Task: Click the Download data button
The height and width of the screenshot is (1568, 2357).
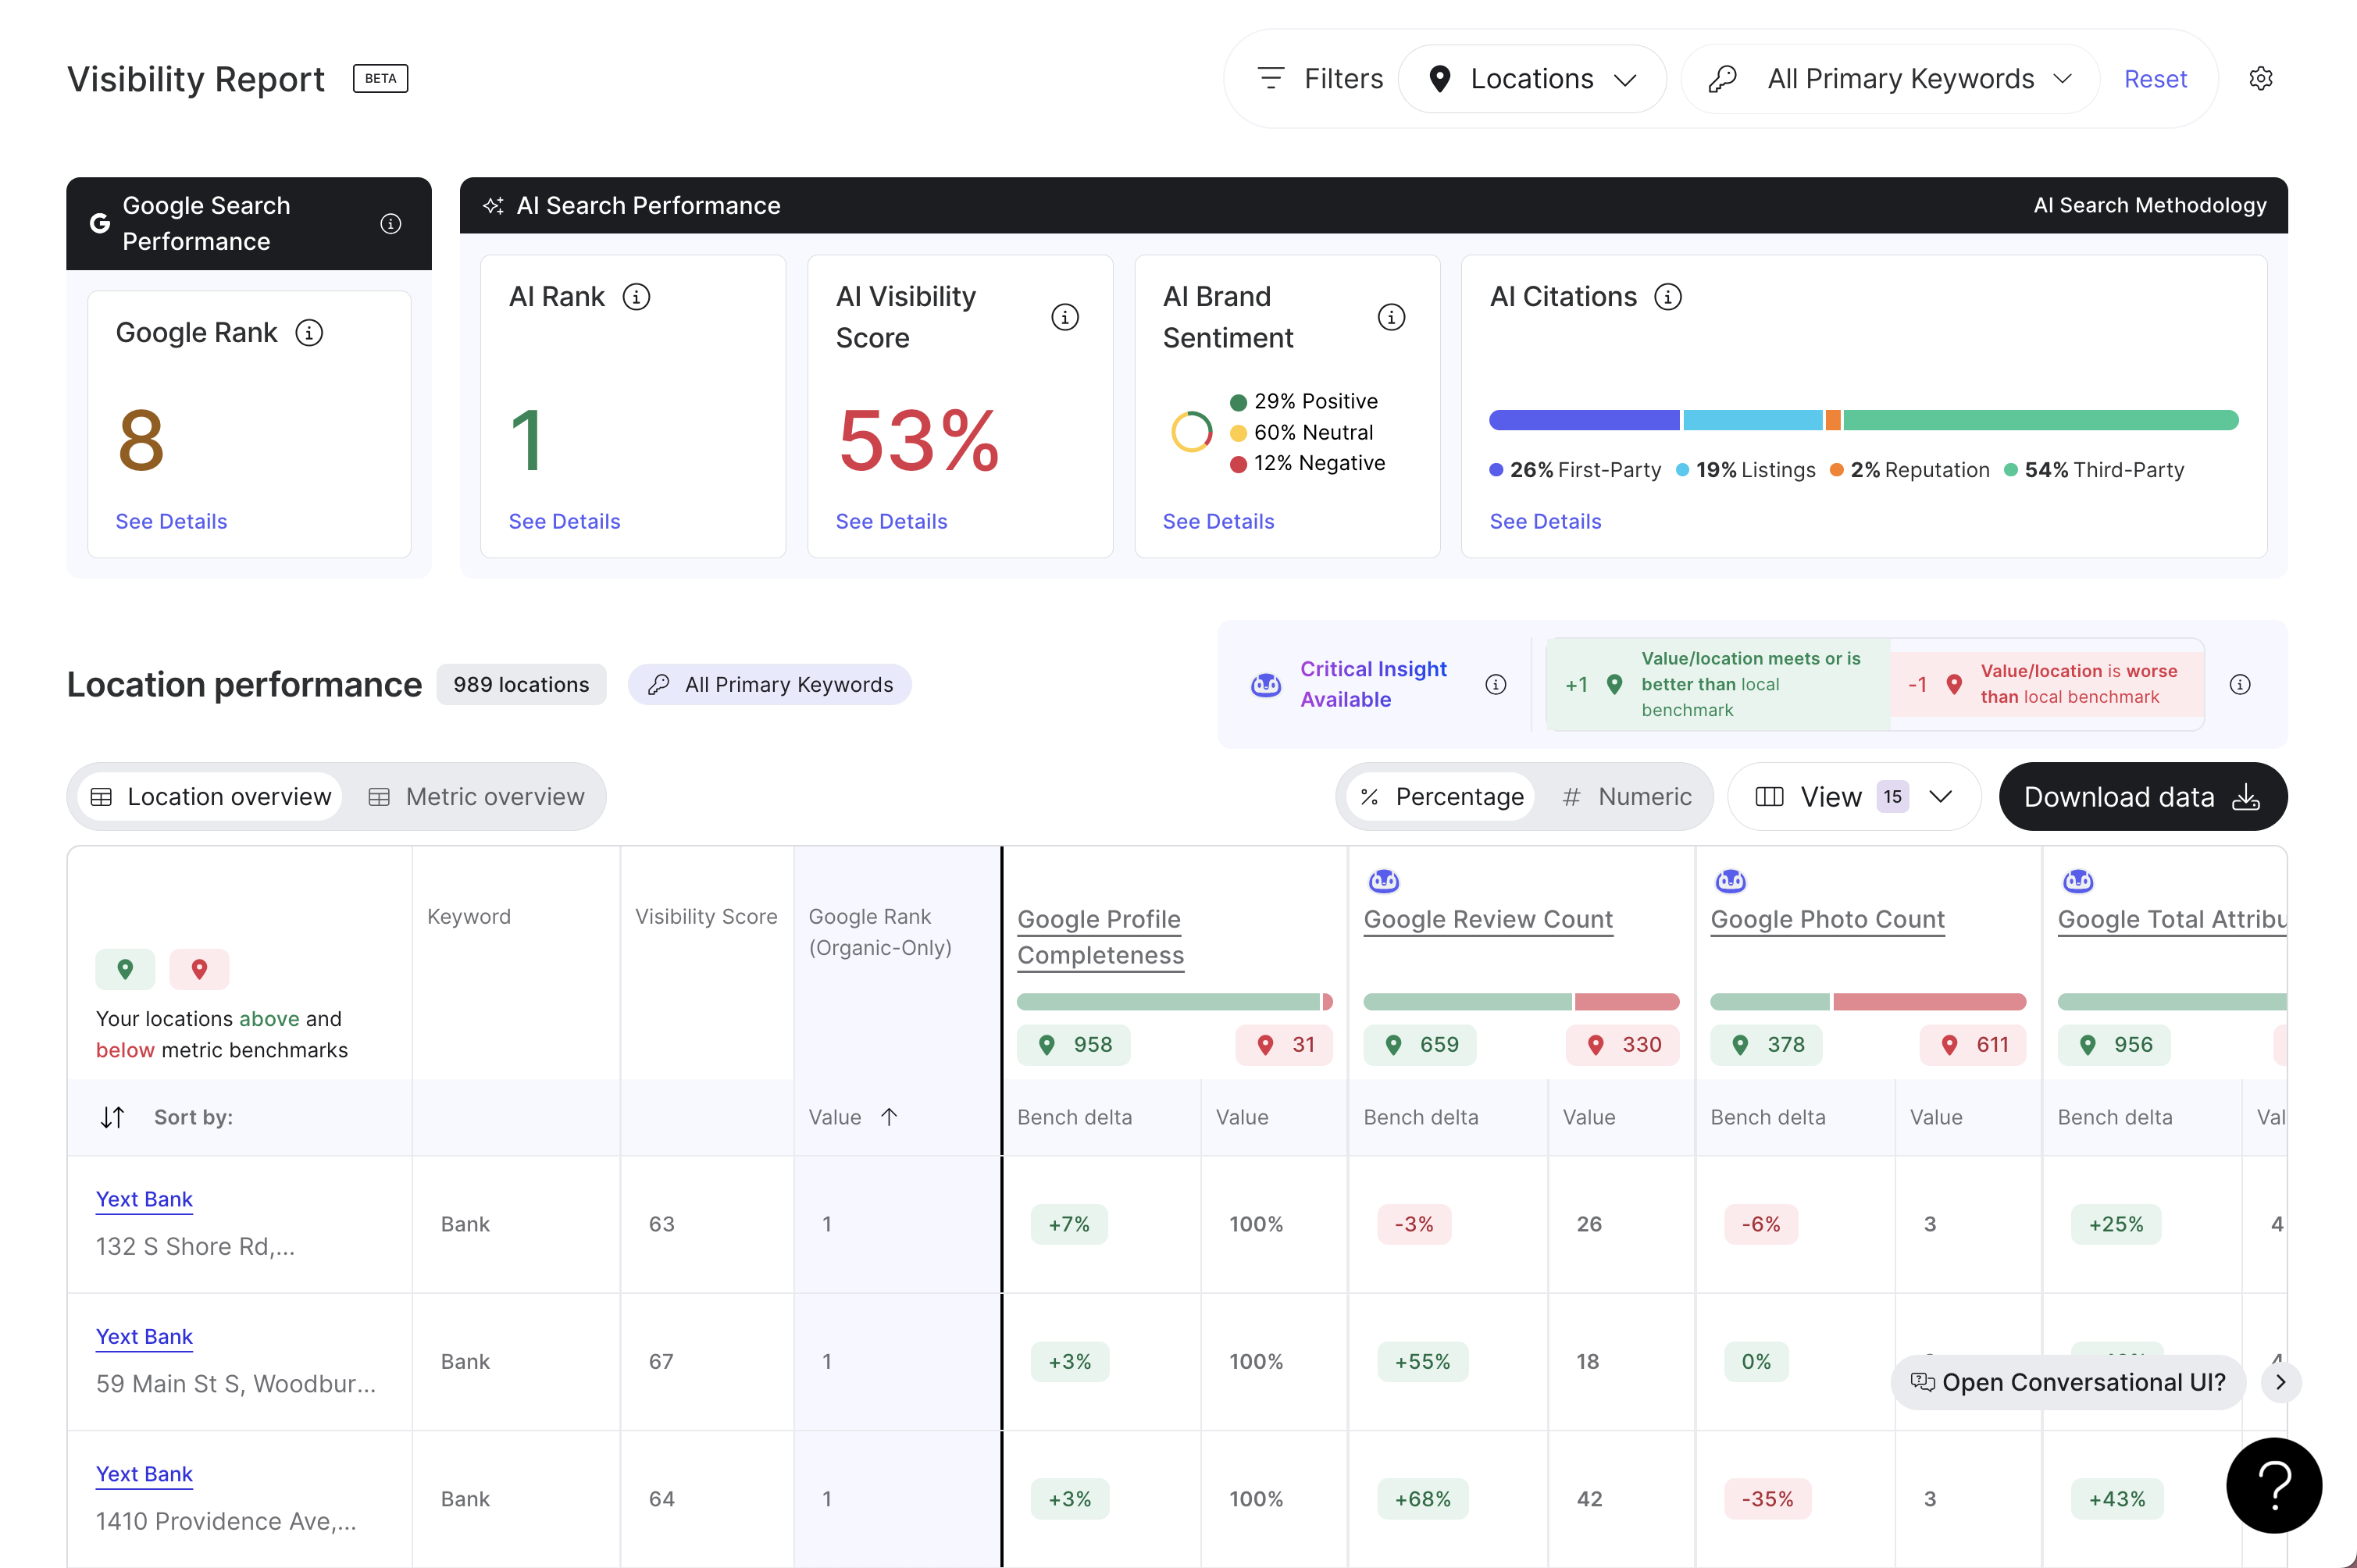Action: click(x=2142, y=796)
